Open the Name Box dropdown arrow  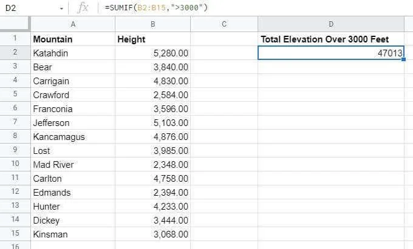click(61, 8)
